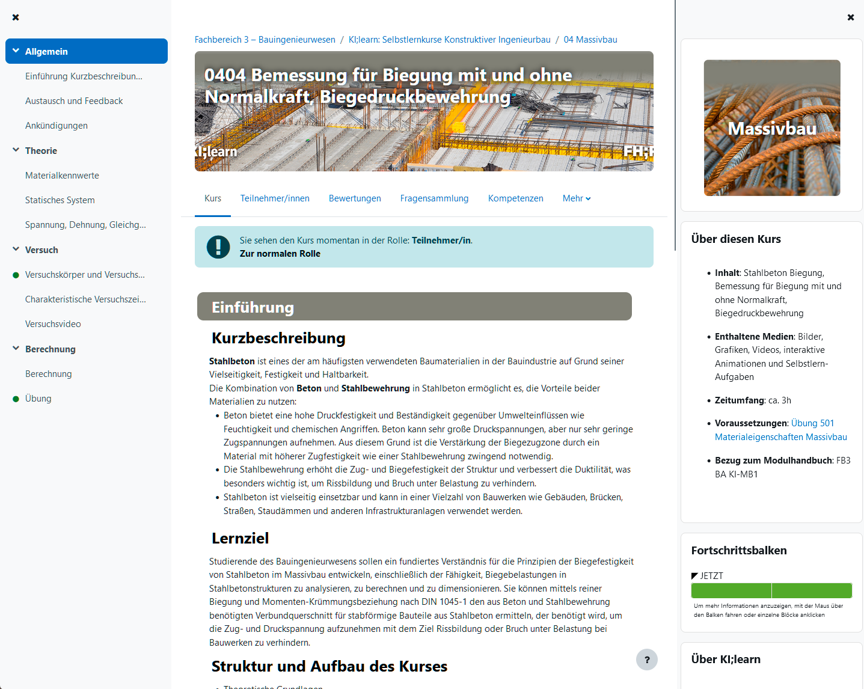The height and width of the screenshot is (689, 864).
Task: Open Materialkennwerte in the sidebar
Action: click(x=63, y=176)
